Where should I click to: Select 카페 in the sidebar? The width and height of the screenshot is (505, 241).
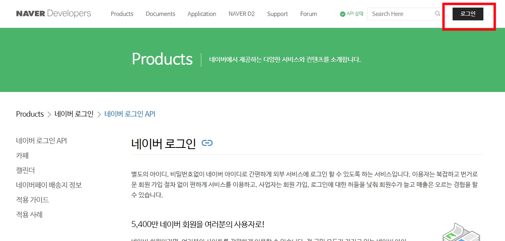[x=22, y=155]
